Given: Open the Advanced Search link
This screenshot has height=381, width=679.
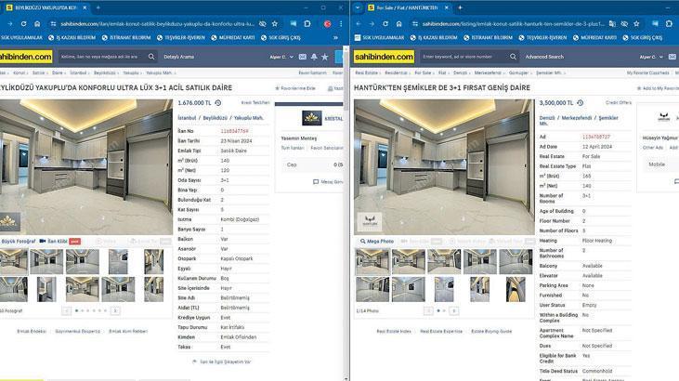Looking at the screenshot, I should [543, 57].
